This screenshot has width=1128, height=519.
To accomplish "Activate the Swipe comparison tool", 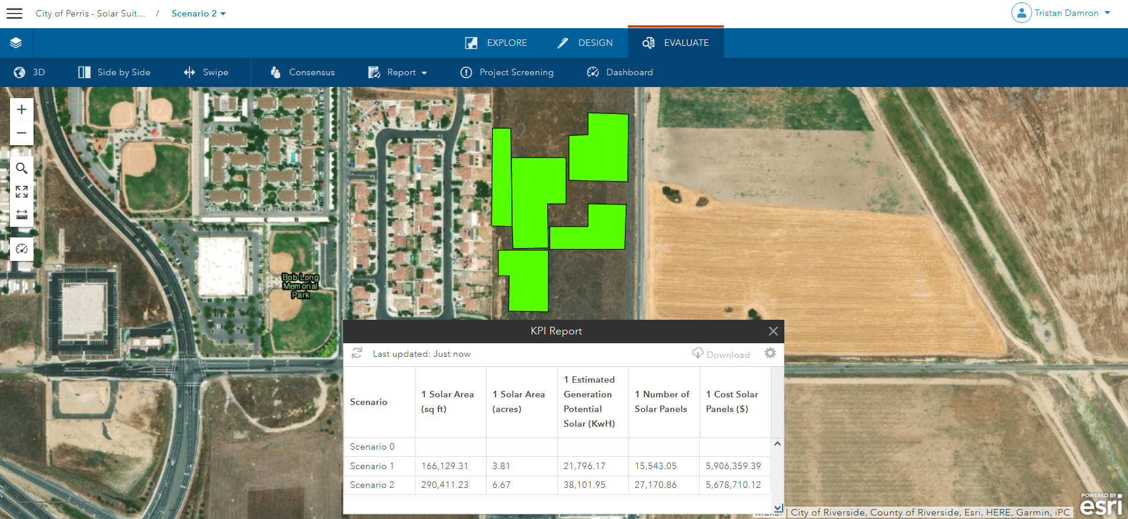I will pos(206,72).
